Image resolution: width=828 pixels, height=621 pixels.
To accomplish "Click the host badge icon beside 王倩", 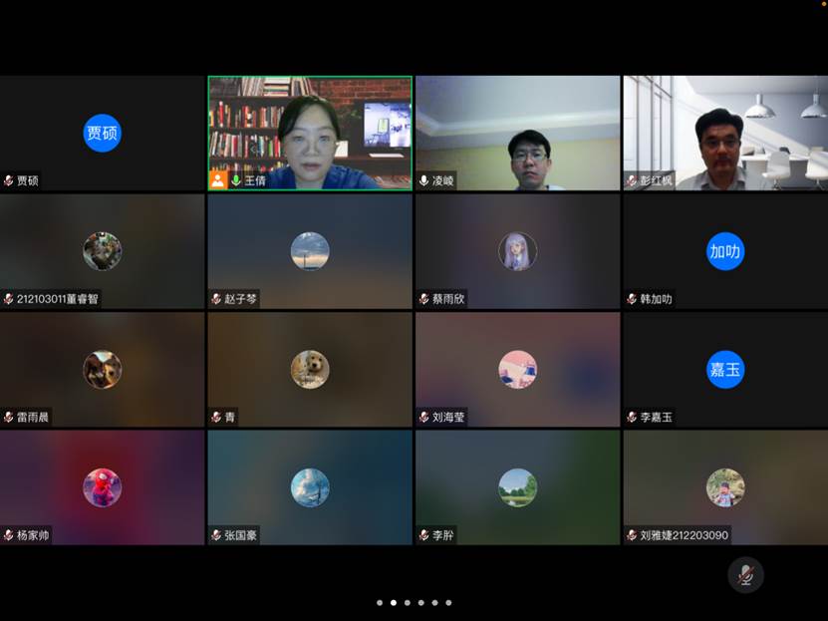I will point(216,180).
